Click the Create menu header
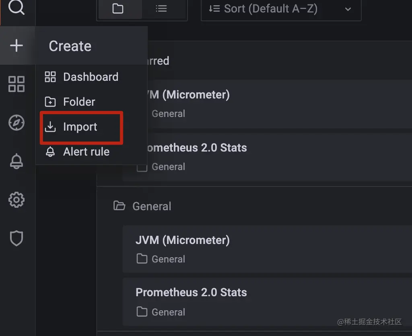This screenshot has width=412, height=336. pos(91,46)
